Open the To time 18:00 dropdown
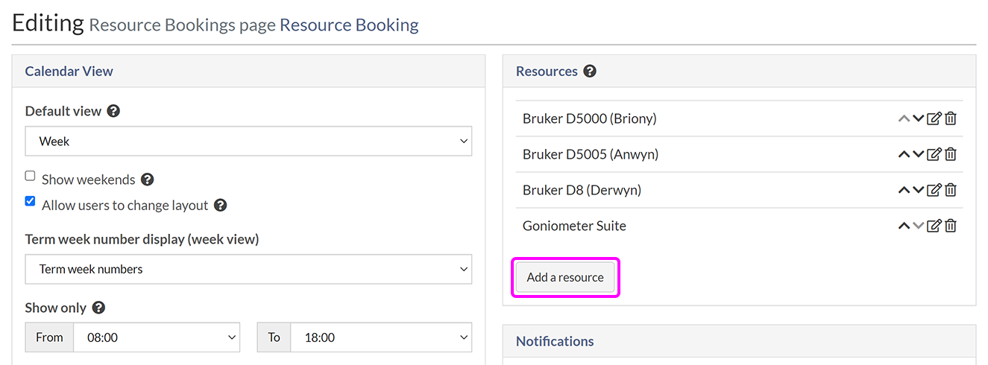 click(380, 337)
